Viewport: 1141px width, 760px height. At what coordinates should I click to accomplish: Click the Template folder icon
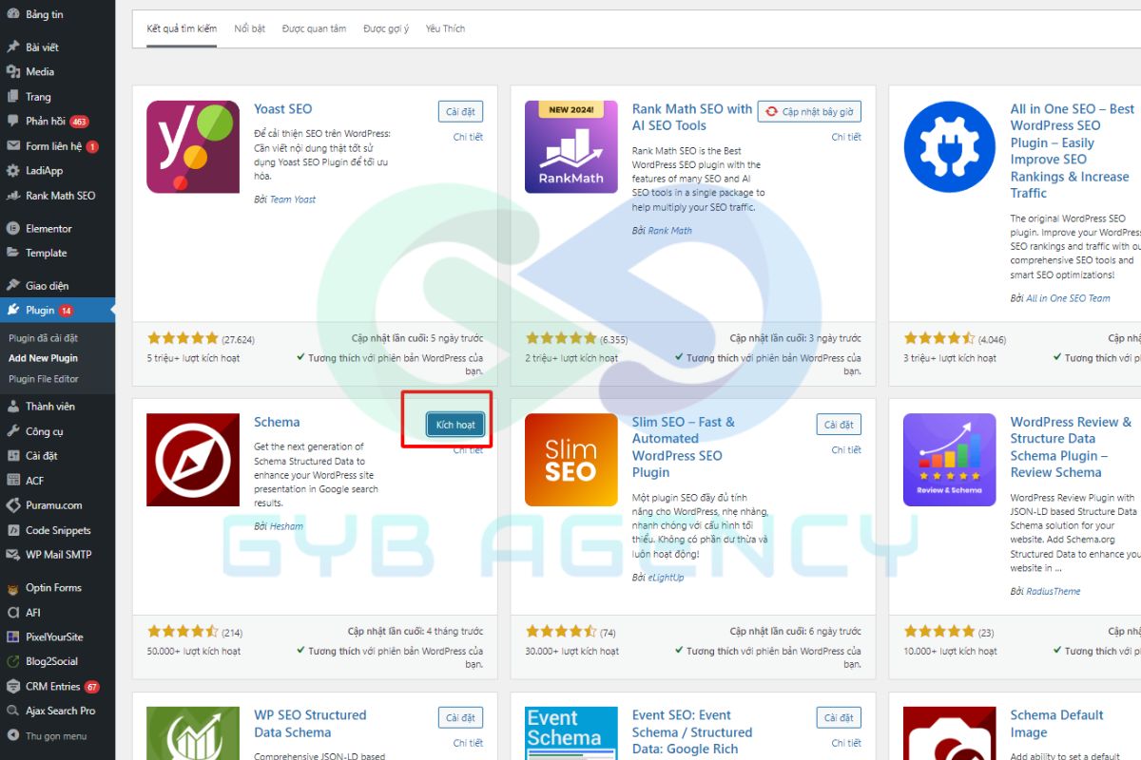pos(12,253)
